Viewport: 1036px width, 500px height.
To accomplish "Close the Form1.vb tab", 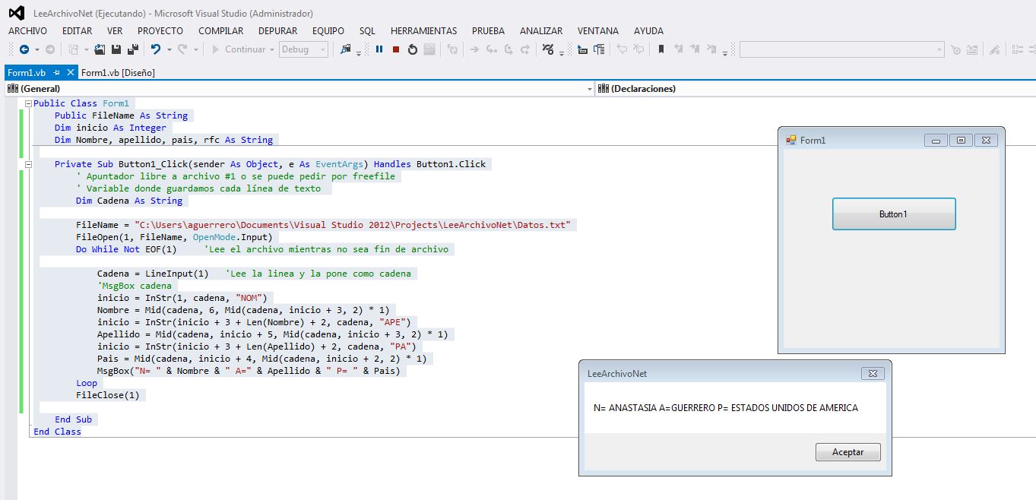I will (x=71, y=73).
